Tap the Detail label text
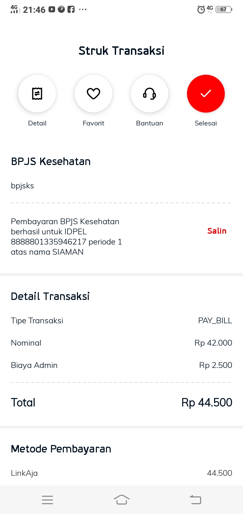 (x=37, y=123)
